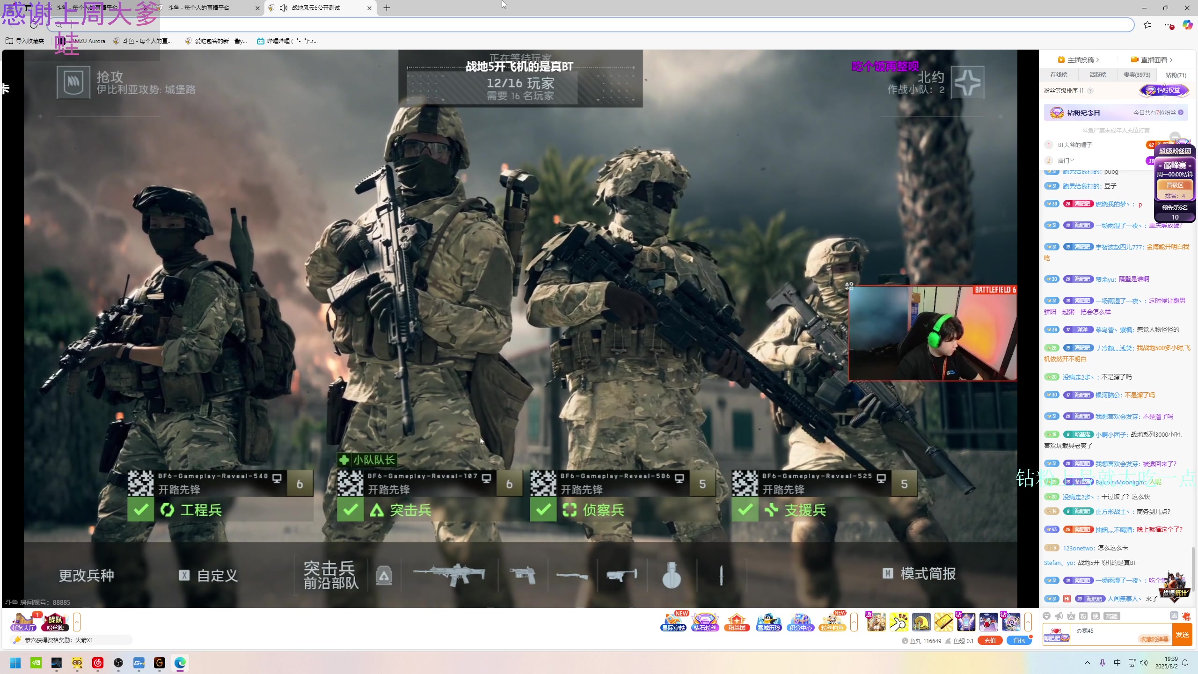Viewport: 1198px width, 674px height.
Task: Expand the gift list arrow on right
Action: (x=1028, y=622)
